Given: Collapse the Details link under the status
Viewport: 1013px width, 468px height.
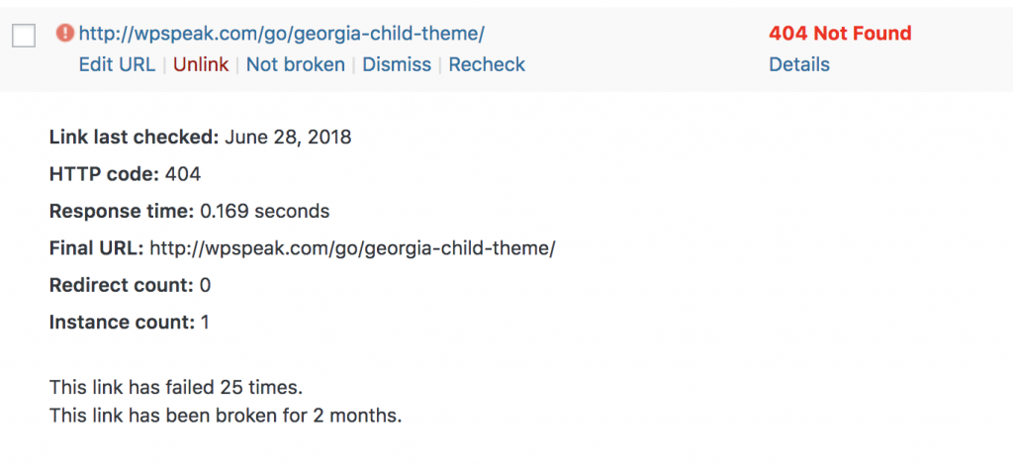Looking at the screenshot, I should [x=799, y=64].
